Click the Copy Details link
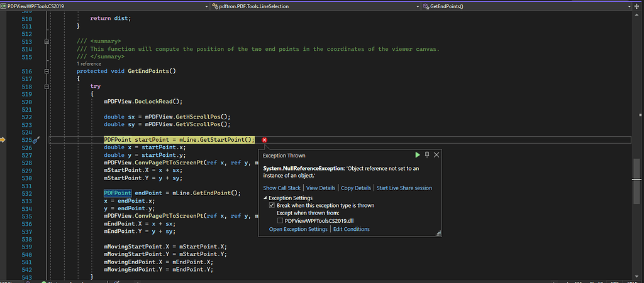Image resolution: width=644 pixels, height=283 pixels. click(356, 188)
